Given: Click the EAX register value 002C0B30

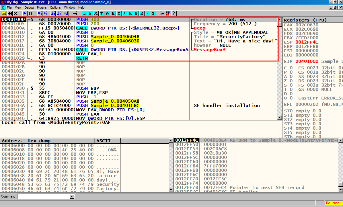Looking at the screenshot, I should [307, 25].
